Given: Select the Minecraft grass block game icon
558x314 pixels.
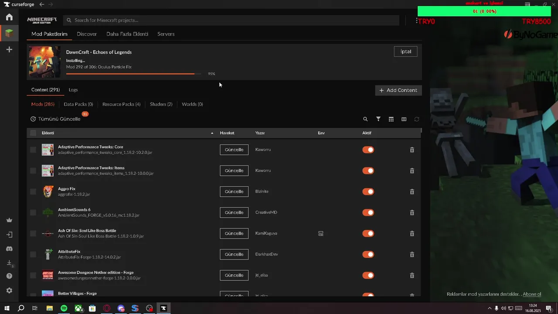Looking at the screenshot, I should (x=9, y=33).
